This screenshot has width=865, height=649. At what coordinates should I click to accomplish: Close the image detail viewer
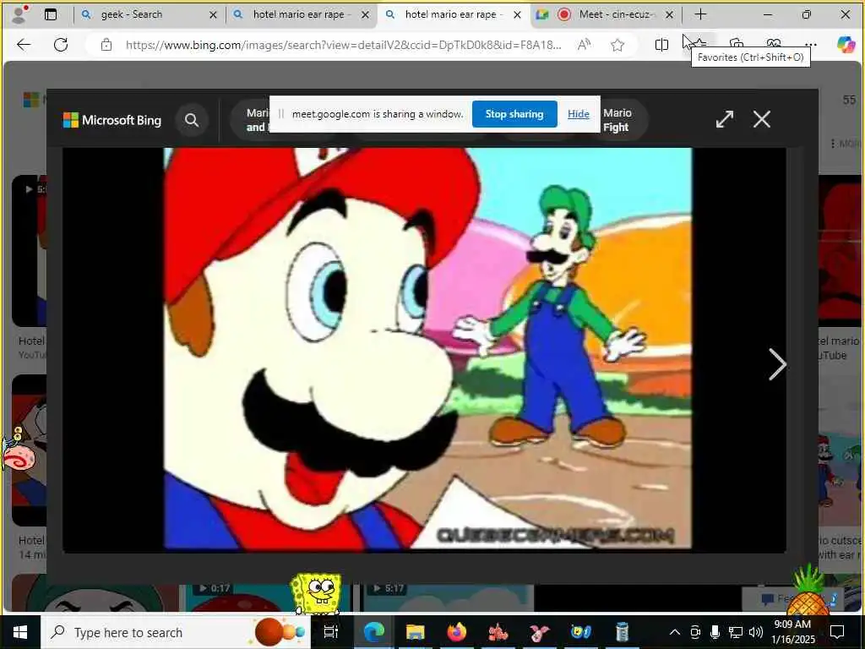[x=762, y=119]
